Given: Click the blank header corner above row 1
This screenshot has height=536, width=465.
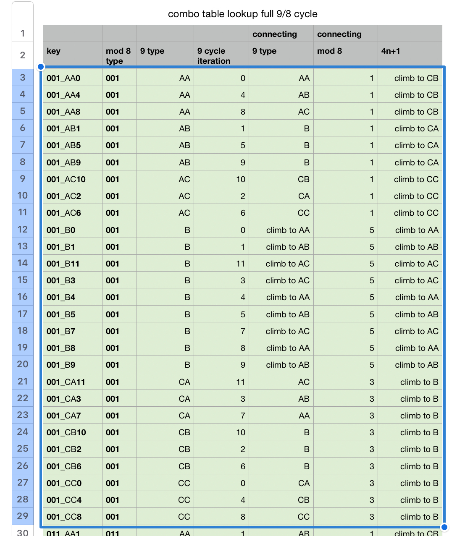Looking at the screenshot, I should click(23, 13).
